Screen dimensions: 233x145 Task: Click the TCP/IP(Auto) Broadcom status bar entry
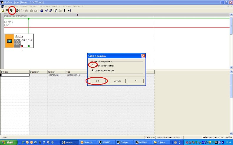coord(163,137)
